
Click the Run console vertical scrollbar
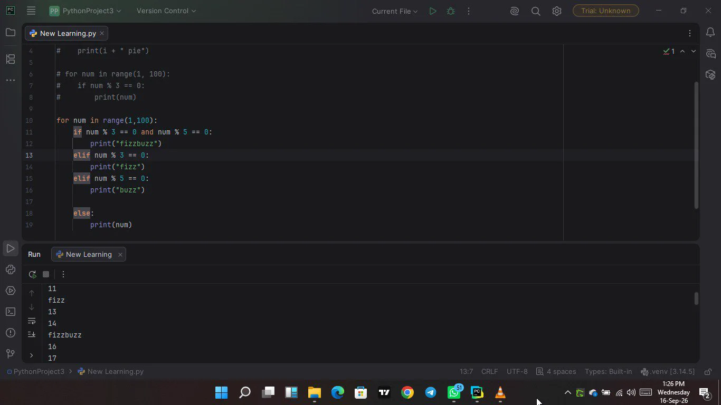click(x=696, y=298)
